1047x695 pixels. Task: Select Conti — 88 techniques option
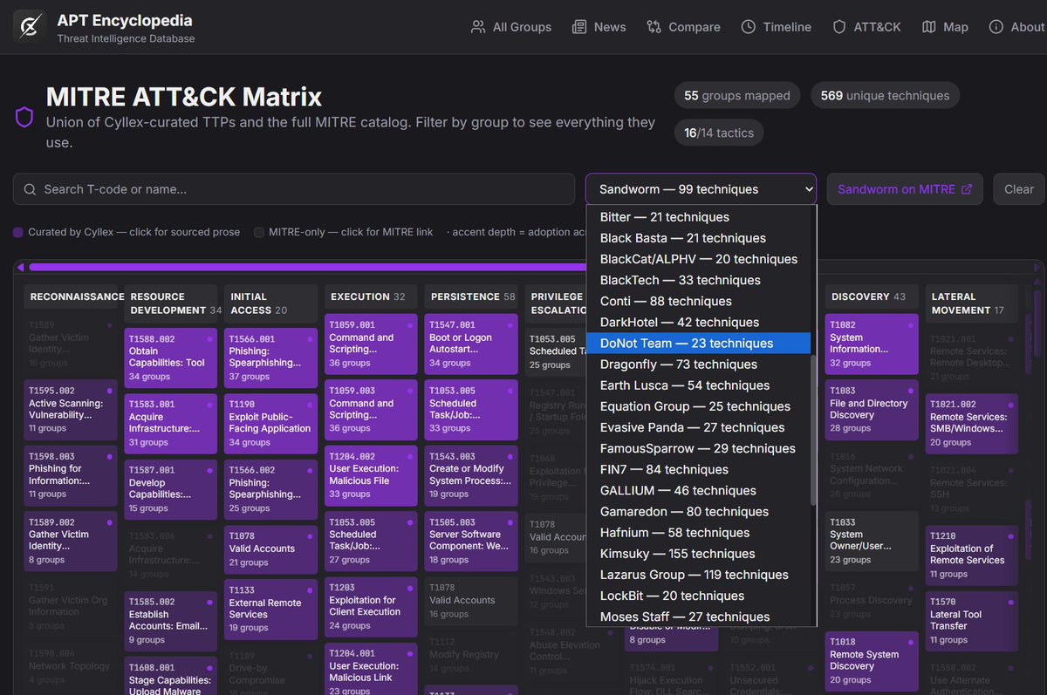(699, 301)
